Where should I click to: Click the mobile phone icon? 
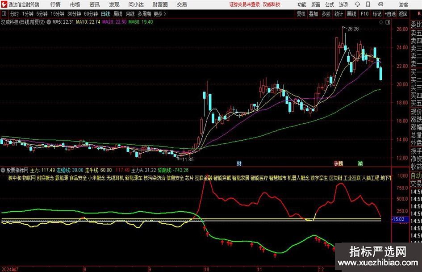pyautogui.click(x=368, y=4)
